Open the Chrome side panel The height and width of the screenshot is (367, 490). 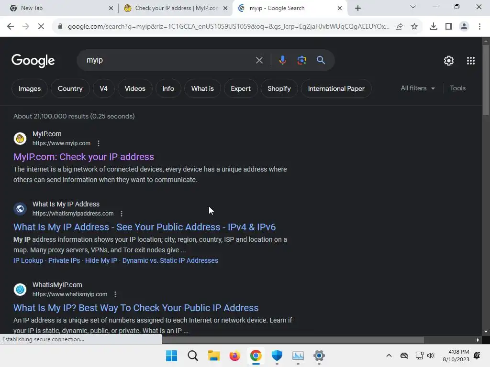tap(449, 27)
